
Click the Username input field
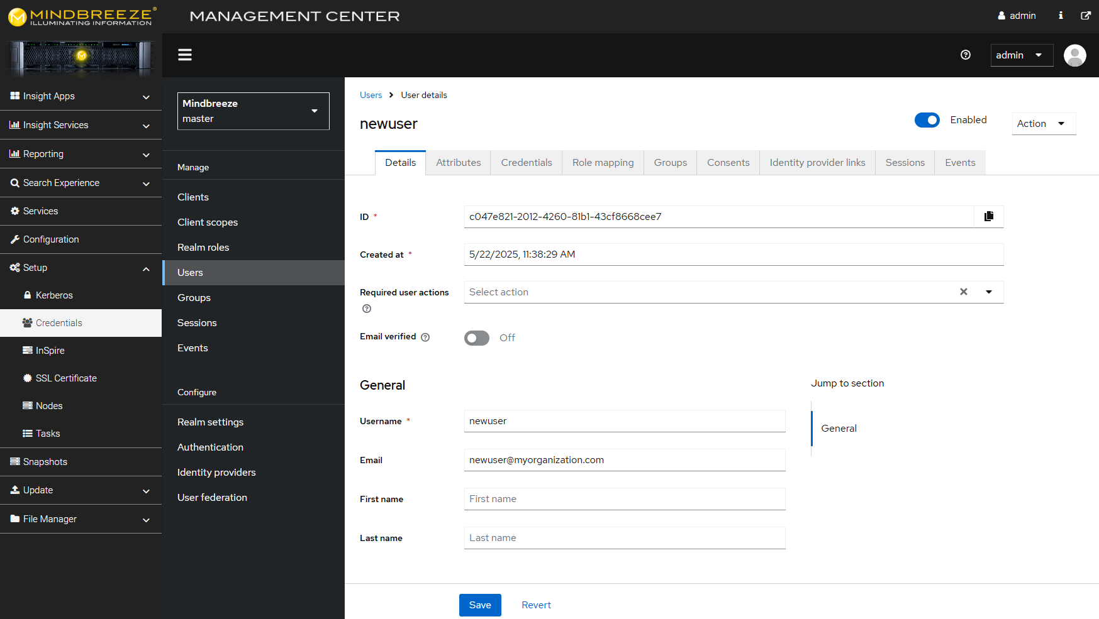point(625,421)
